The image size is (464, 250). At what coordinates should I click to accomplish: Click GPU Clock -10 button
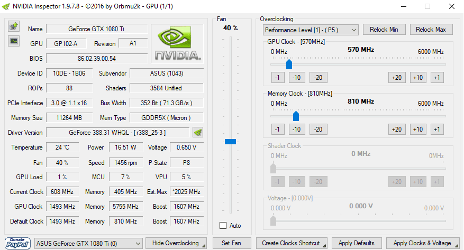pyautogui.click(x=296, y=78)
